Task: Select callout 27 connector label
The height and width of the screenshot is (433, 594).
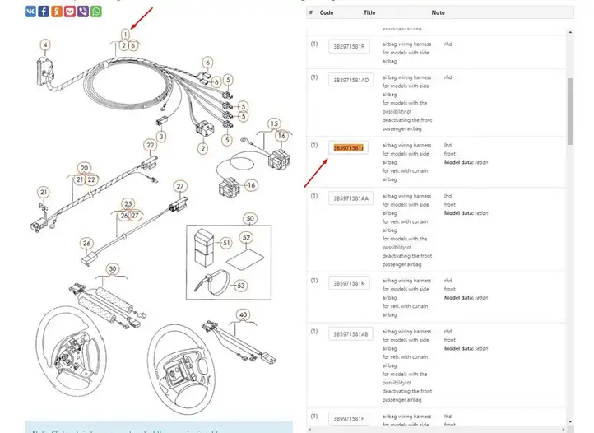Action: click(180, 186)
